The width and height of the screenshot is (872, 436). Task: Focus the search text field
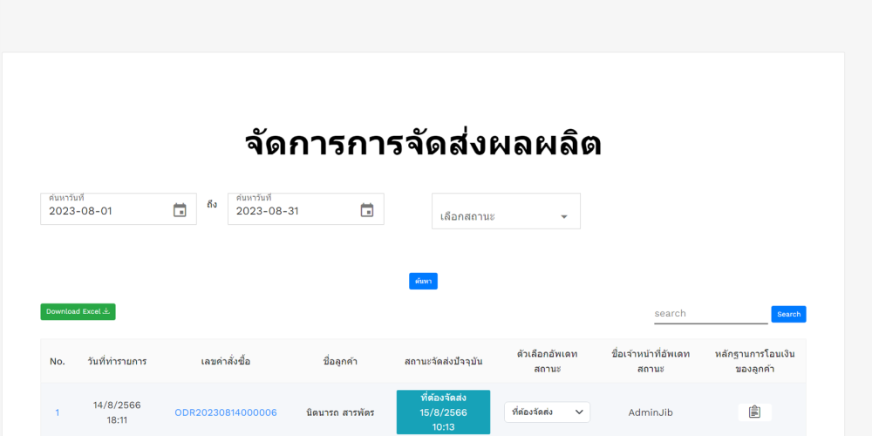[x=710, y=314]
